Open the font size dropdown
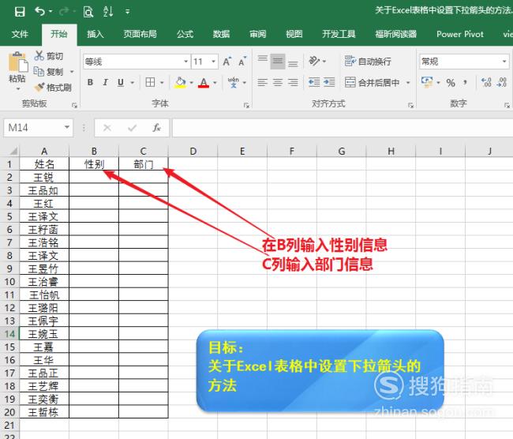Screen dimensions: 513x439 tap(213, 62)
